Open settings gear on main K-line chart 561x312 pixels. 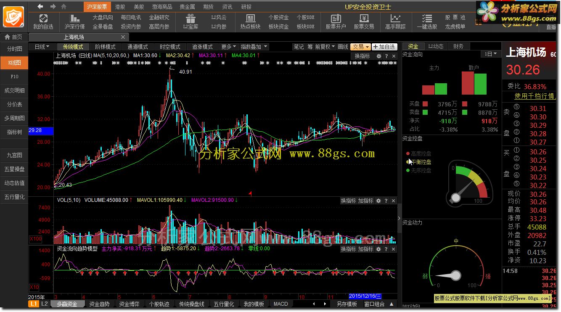coord(378,56)
